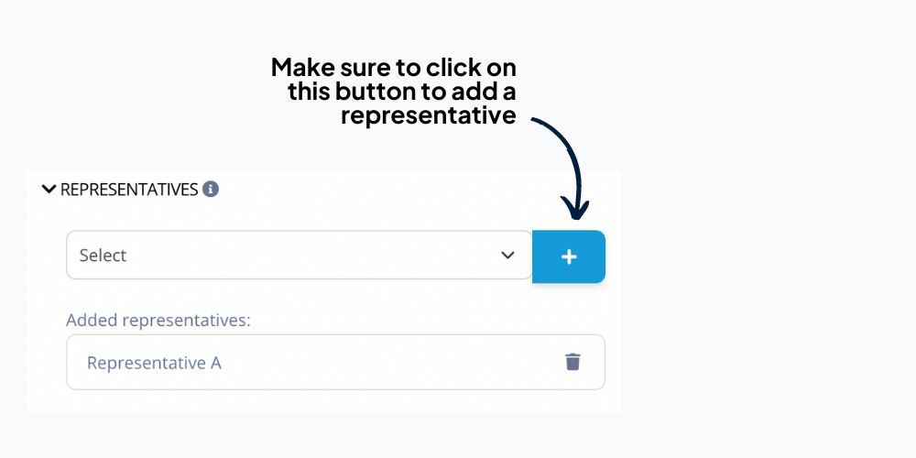Delete Representative A with the trash icon
This screenshot has width=916, height=458.
(x=572, y=362)
